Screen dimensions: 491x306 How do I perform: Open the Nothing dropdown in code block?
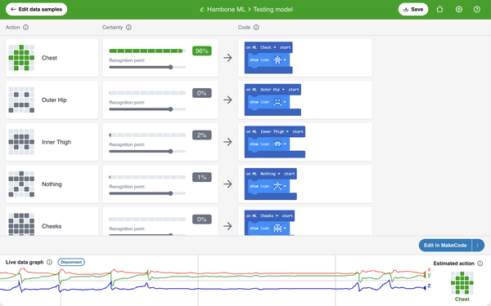(x=270, y=174)
